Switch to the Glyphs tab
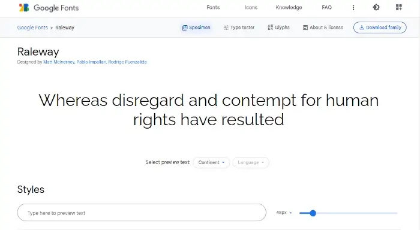 (x=278, y=28)
